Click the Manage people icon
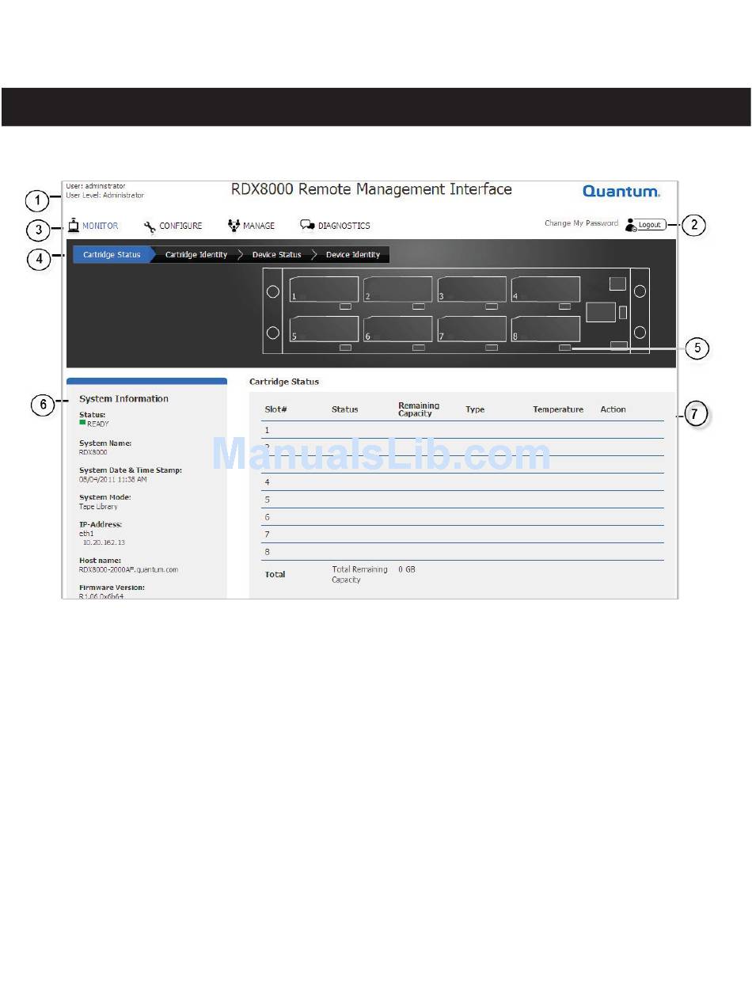 [x=234, y=226]
